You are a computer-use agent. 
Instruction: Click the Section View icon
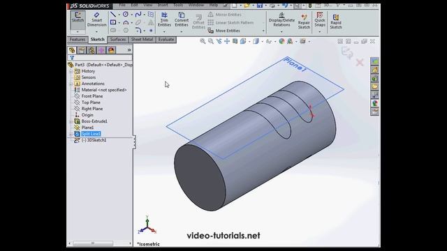click(235, 41)
